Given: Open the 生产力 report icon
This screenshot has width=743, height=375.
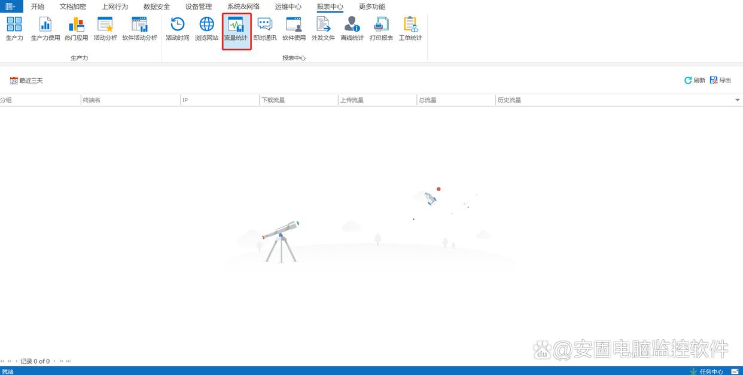Looking at the screenshot, I should pyautogui.click(x=14, y=29).
